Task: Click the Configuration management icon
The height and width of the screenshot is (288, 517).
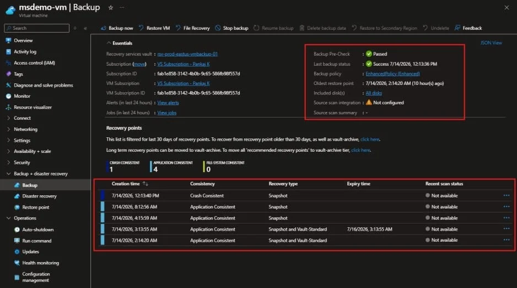Action: coord(17,278)
